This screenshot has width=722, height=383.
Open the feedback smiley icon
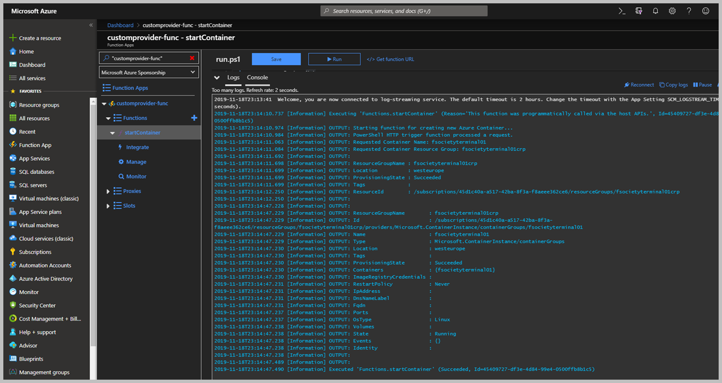coord(706,11)
